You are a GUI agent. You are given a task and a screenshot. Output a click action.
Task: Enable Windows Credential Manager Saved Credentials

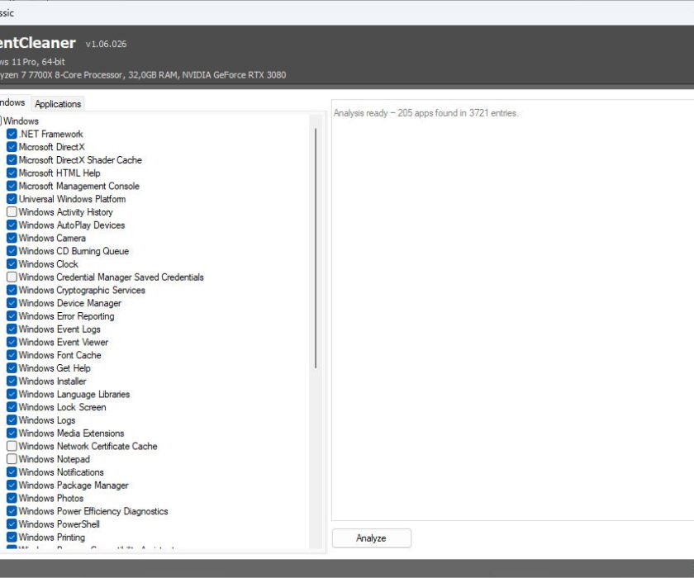pos(12,277)
